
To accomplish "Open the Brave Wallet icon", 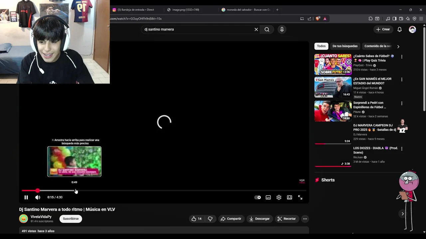I will pyautogui.click(x=401, y=19).
